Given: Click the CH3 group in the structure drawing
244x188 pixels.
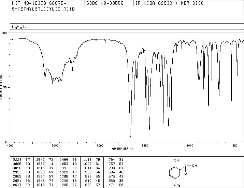Looking at the screenshot, I should (177, 185).
